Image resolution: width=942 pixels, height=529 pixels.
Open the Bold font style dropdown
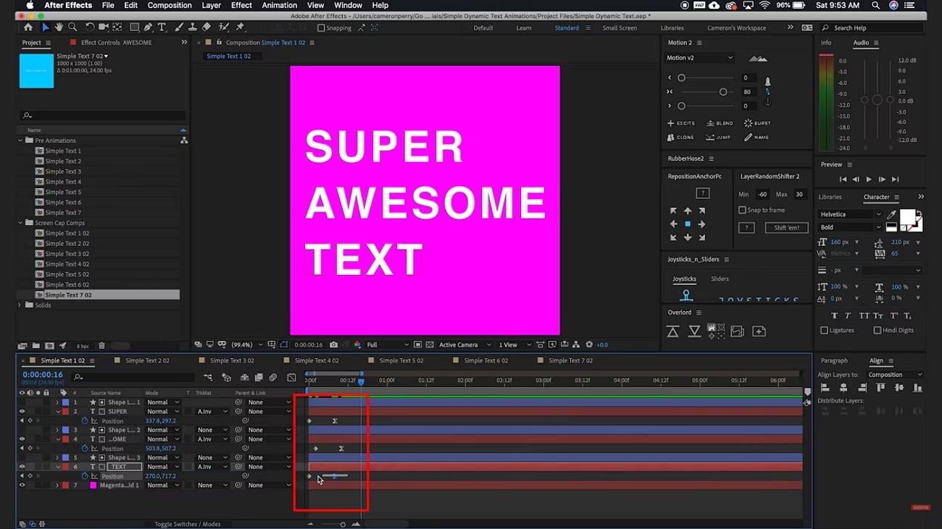tap(850, 227)
